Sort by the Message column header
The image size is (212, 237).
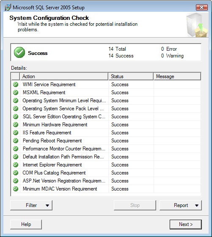tap(177, 76)
